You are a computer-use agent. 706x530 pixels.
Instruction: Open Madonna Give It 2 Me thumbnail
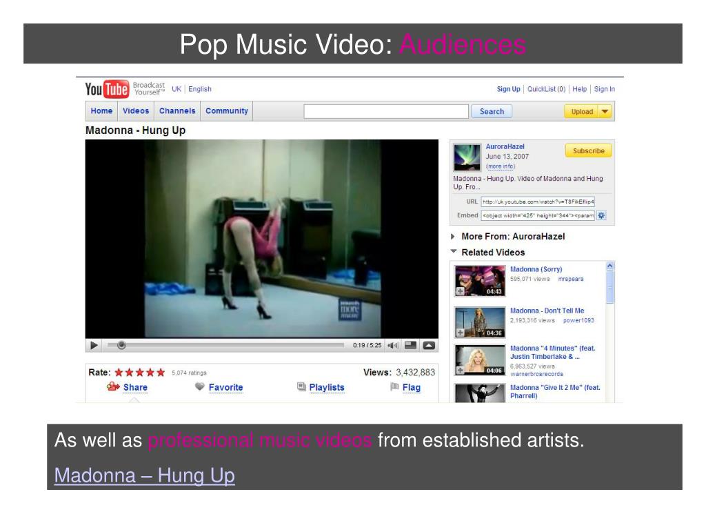(480, 393)
